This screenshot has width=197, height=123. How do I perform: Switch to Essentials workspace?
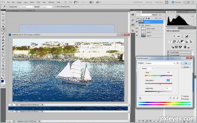(x=138, y=2)
